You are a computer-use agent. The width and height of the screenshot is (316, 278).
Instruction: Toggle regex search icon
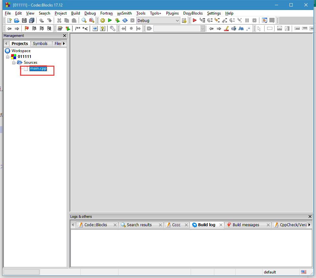click(248, 28)
